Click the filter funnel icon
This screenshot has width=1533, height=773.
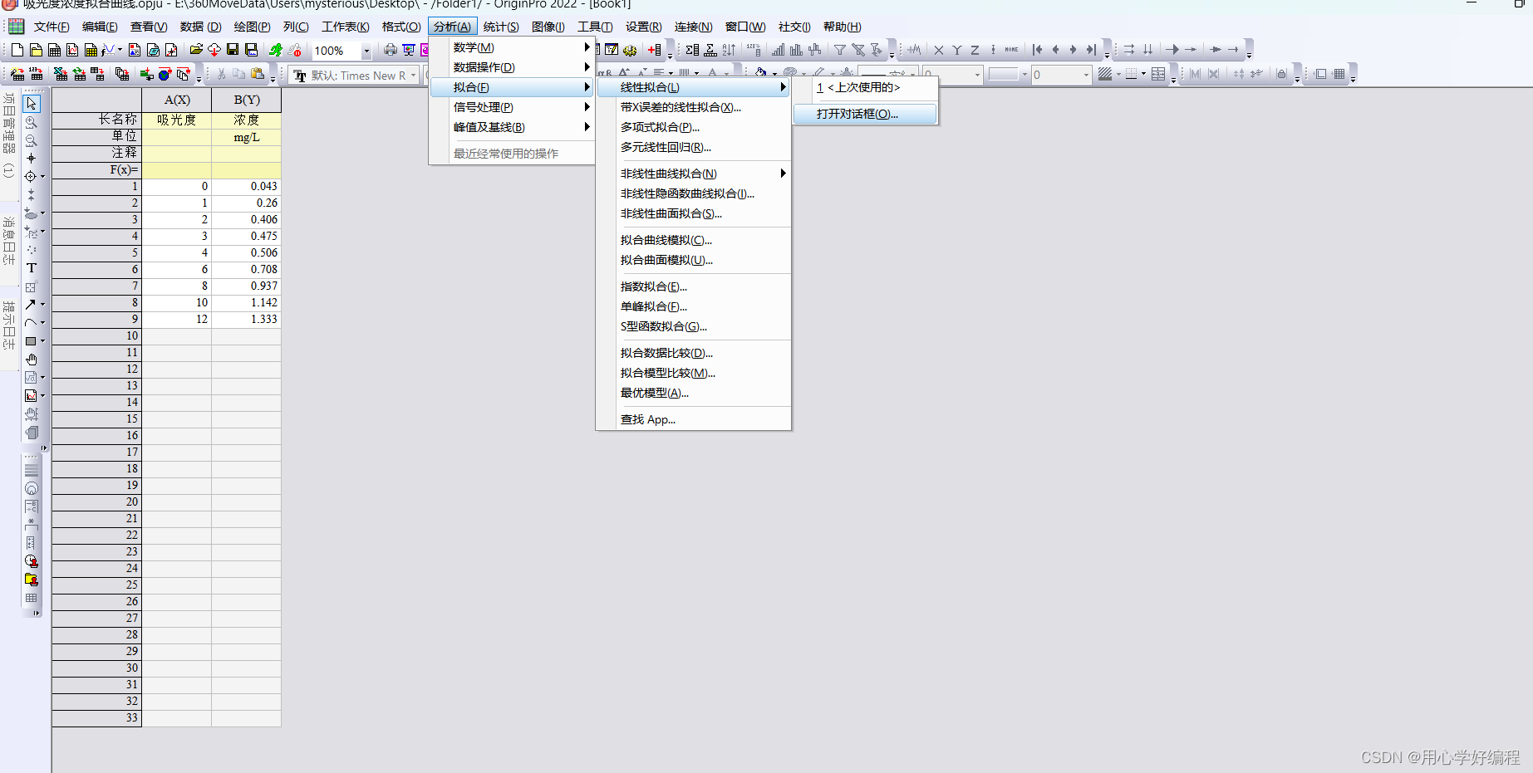tap(840, 50)
